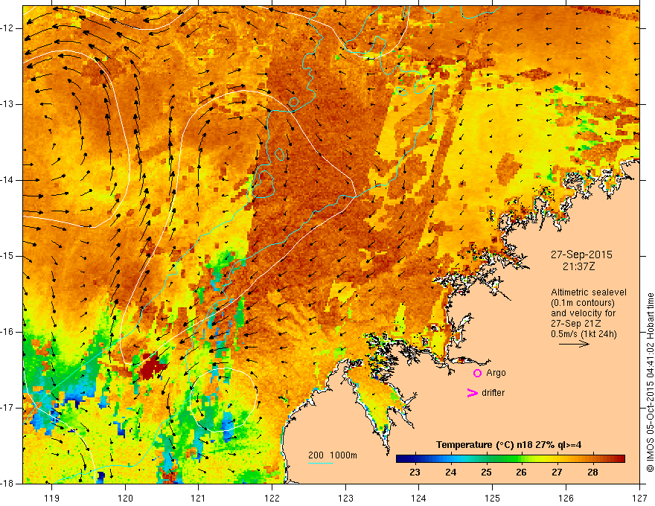Click the 'drifter' legend label
The height and width of the screenshot is (506, 655).
tap(493, 393)
